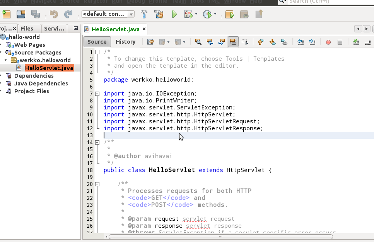Select HelloServlet.java in project tree
The image size is (374, 242).
49,68
